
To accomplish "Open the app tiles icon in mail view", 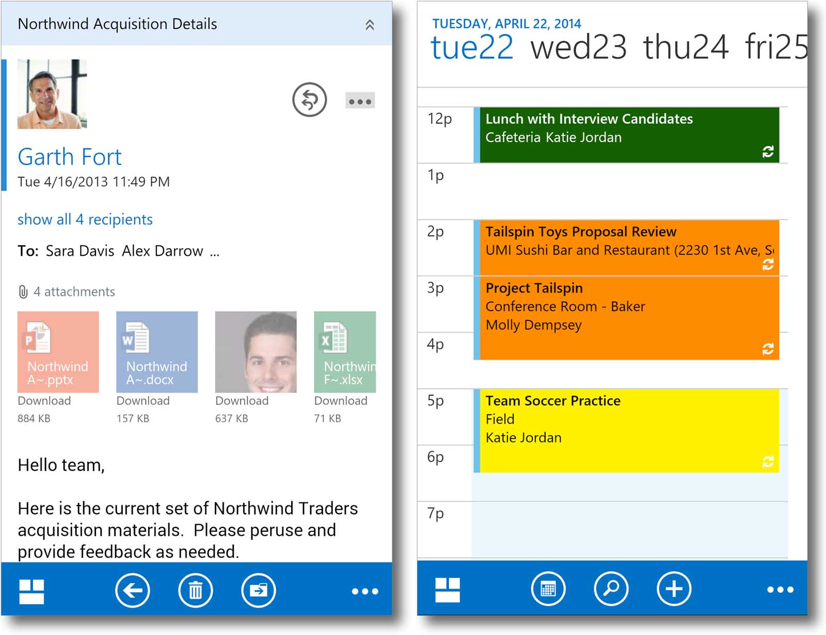I will [31, 591].
